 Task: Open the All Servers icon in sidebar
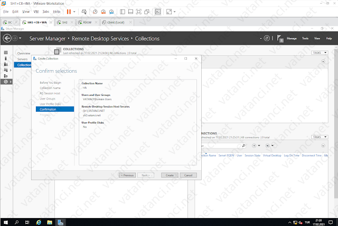[x=6, y=64]
